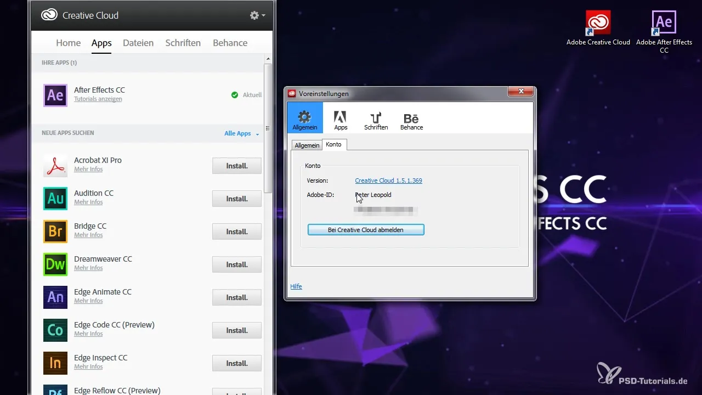Expand the Alle Apps filter dropdown
702x395 pixels.
[241, 133]
